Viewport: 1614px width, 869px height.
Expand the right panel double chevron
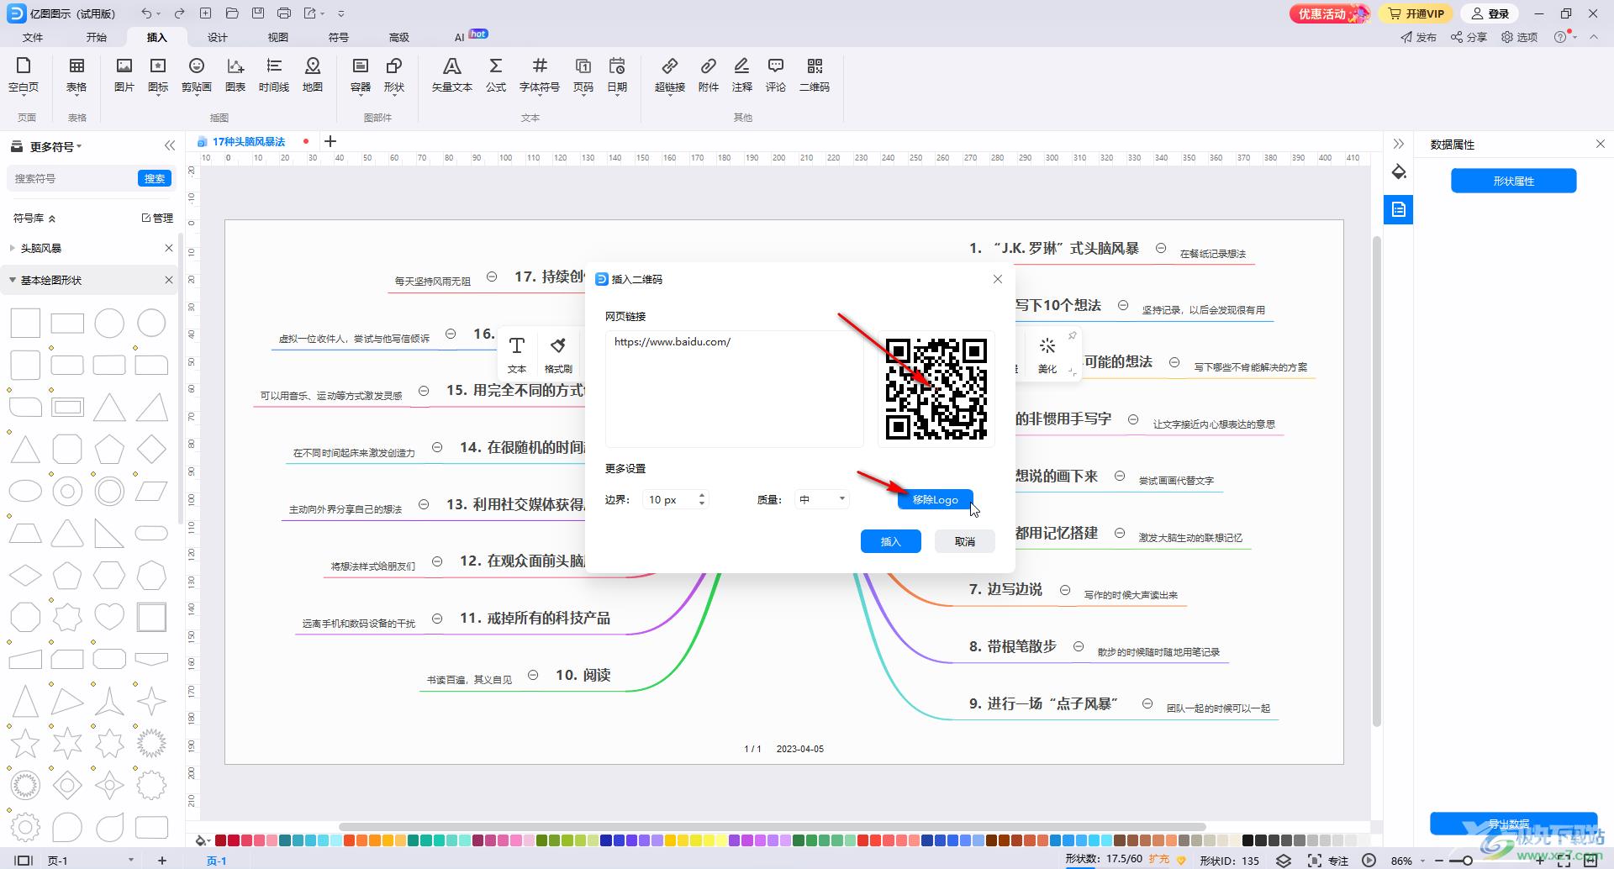[1399, 144]
